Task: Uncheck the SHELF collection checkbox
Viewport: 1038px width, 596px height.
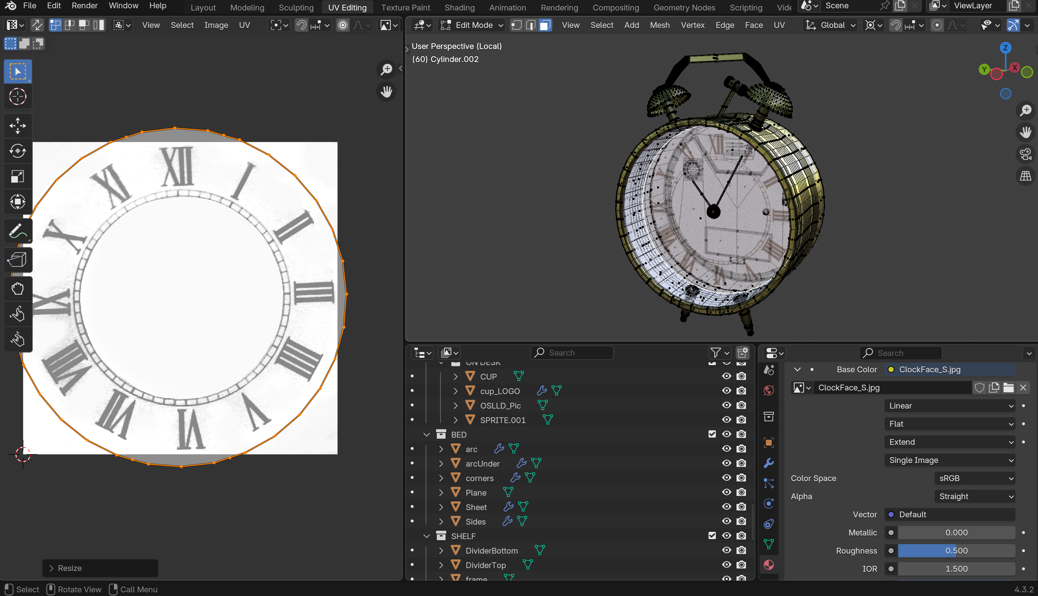Action: 712,536
